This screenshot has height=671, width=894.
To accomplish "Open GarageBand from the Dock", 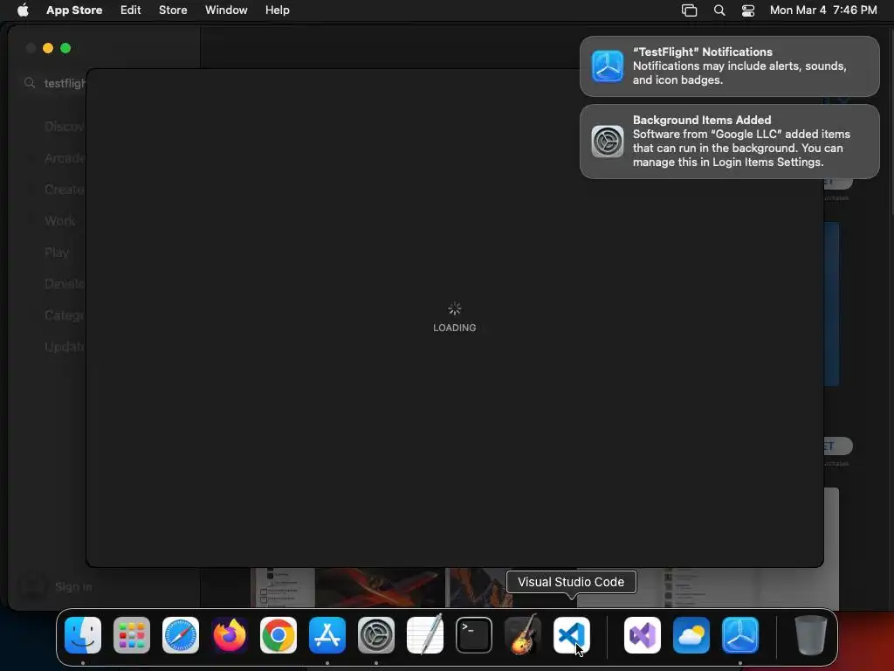I will coord(523,635).
